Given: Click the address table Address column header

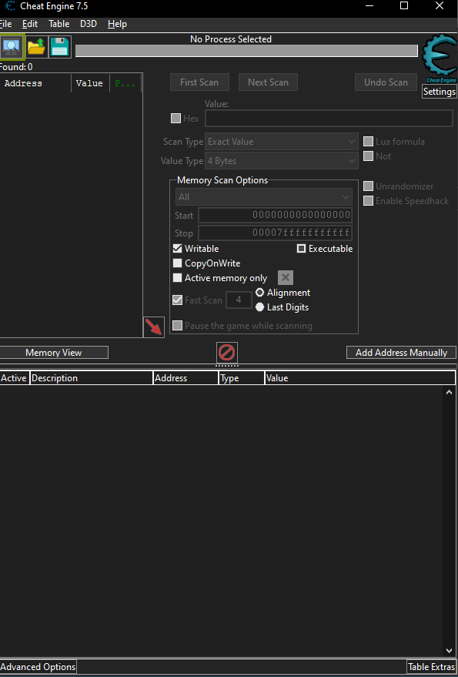Looking at the screenshot, I should [x=186, y=378].
